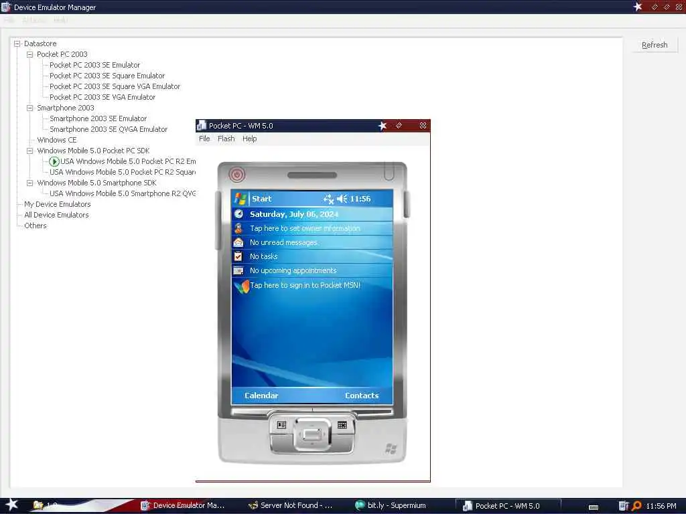Tap the speaker volume icon on the emulator screen
The width and height of the screenshot is (686, 514).
[342, 199]
